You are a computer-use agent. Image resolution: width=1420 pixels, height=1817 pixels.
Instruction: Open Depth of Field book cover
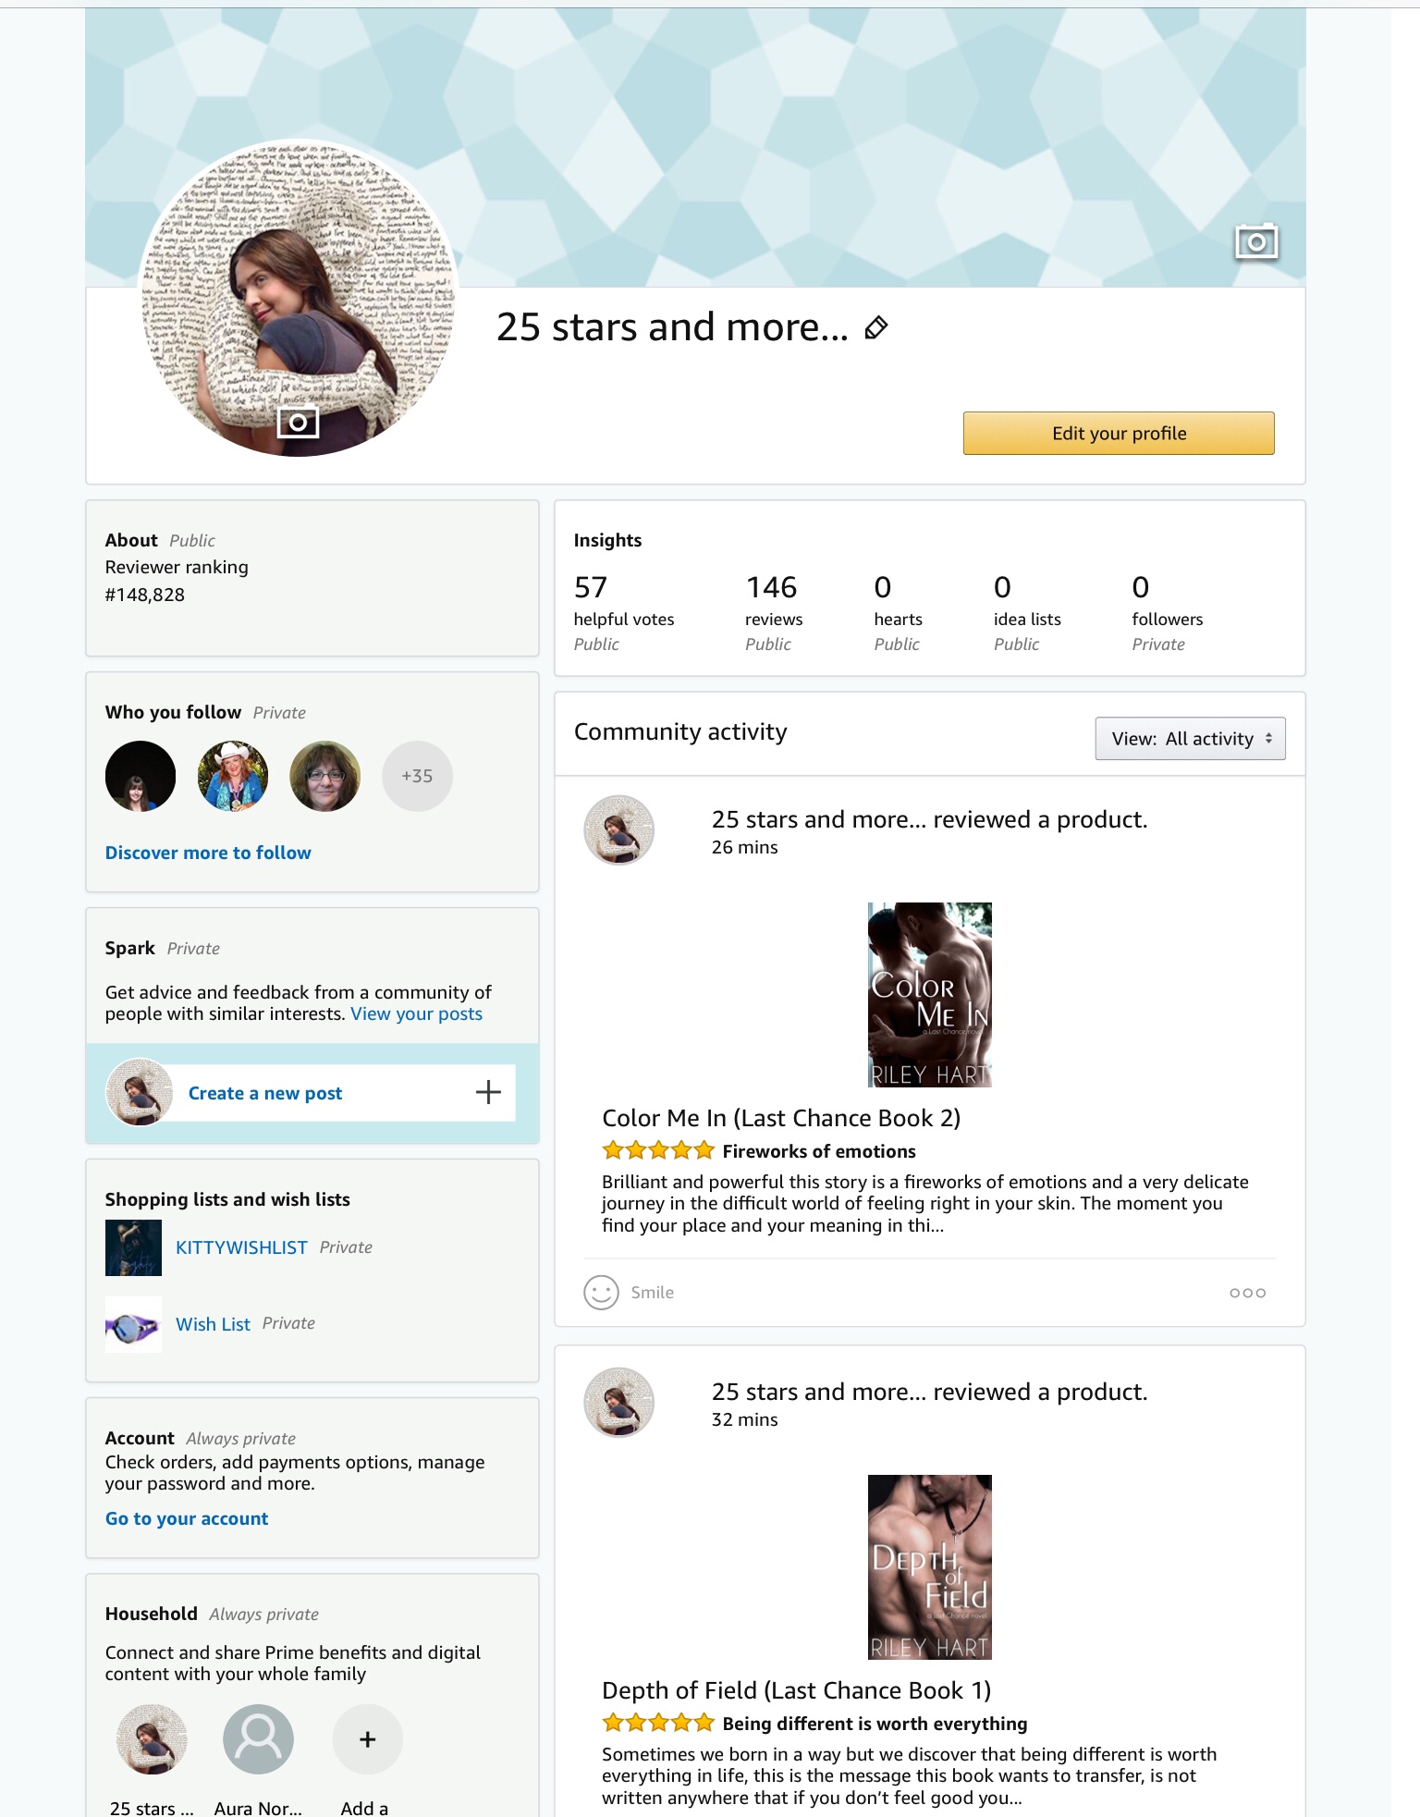[x=930, y=1567]
